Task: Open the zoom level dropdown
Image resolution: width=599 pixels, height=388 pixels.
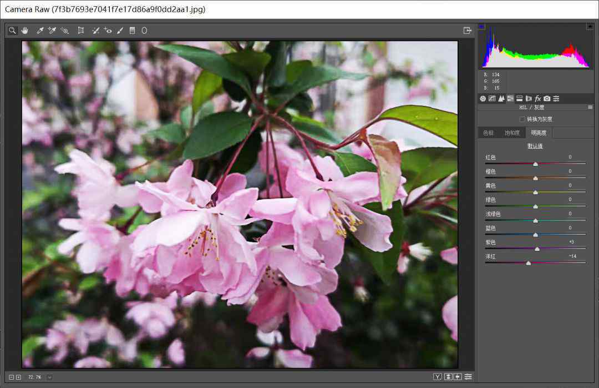Action: point(49,377)
